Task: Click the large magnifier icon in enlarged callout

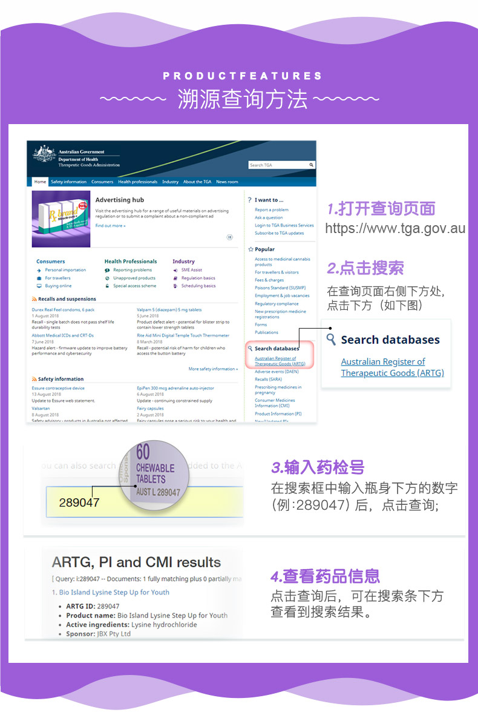Action: coord(331,339)
